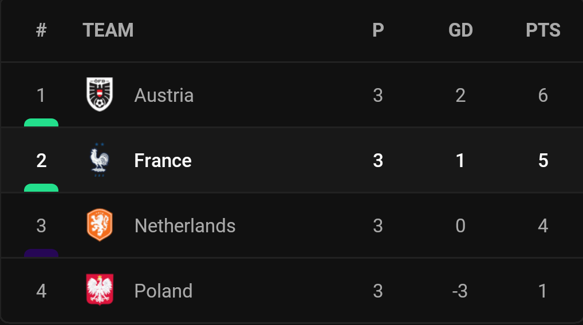583x325 pixels.
Task: Click the France rooster crest icon
Action: 100,160
